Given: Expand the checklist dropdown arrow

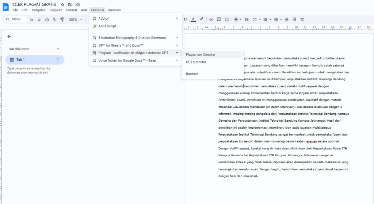Looking at the screenshot, I should pos(260,20).
